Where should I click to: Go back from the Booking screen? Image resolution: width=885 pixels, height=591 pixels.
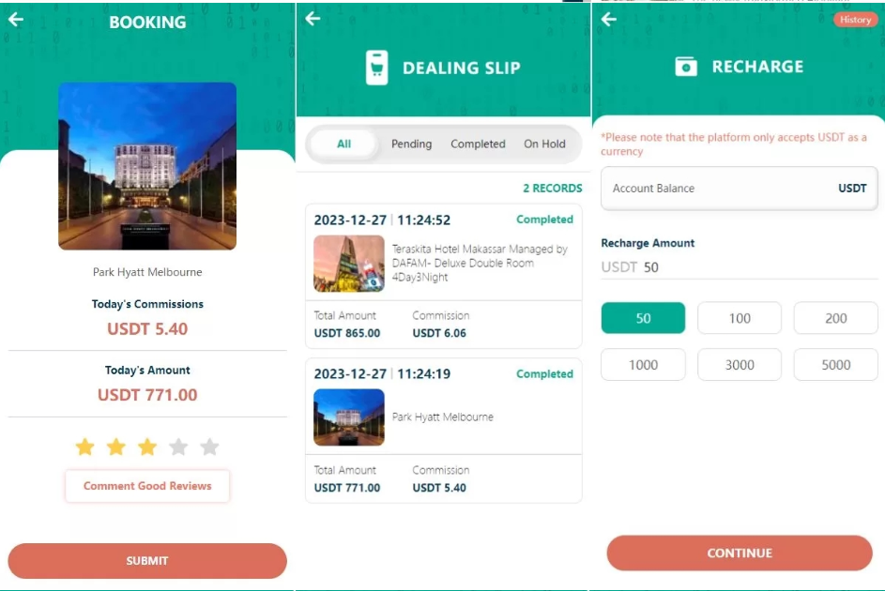click(16, 20)
